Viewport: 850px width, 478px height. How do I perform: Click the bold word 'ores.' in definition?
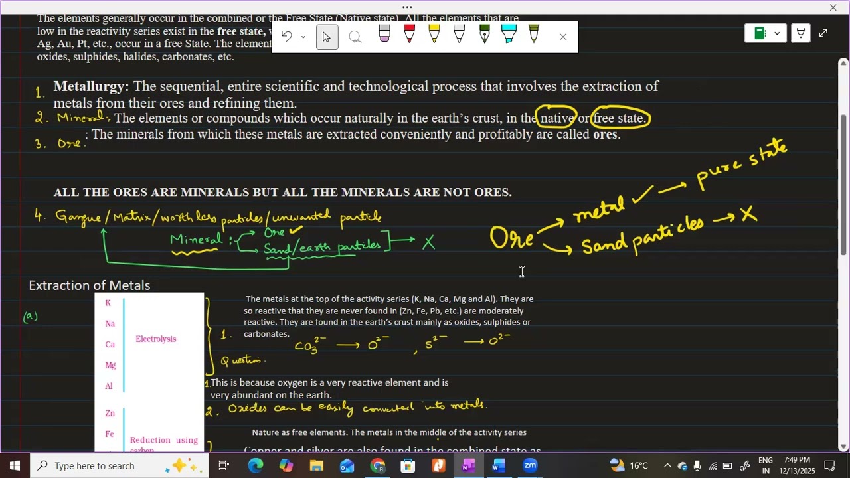[x=606, y=135]
